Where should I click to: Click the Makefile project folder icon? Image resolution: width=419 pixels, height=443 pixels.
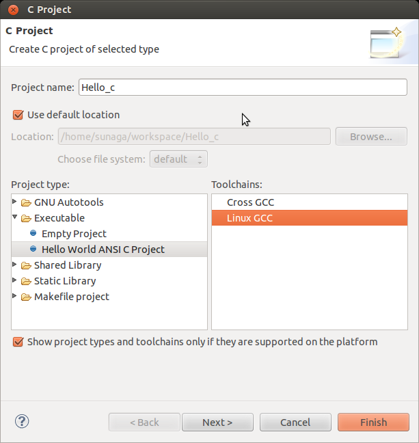tap(26, 297)
